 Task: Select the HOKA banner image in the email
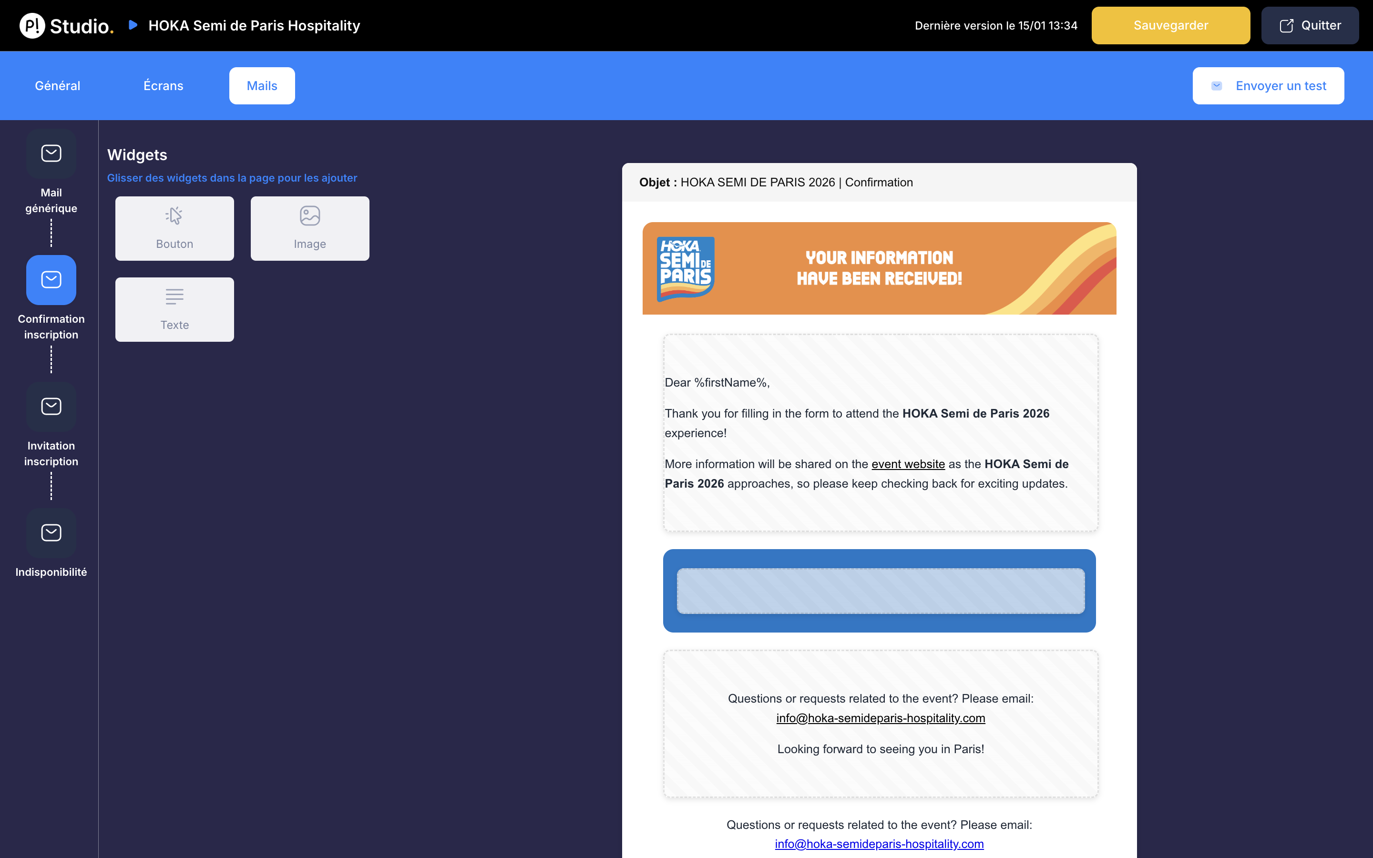coord(880,268)
